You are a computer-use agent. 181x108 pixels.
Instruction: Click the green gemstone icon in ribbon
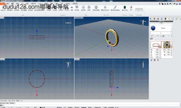(x=125, y=7)
